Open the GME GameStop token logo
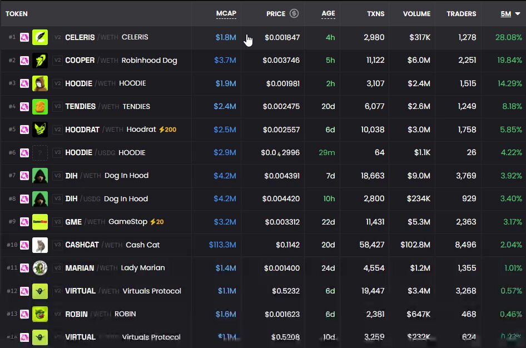 coord(40,222)
